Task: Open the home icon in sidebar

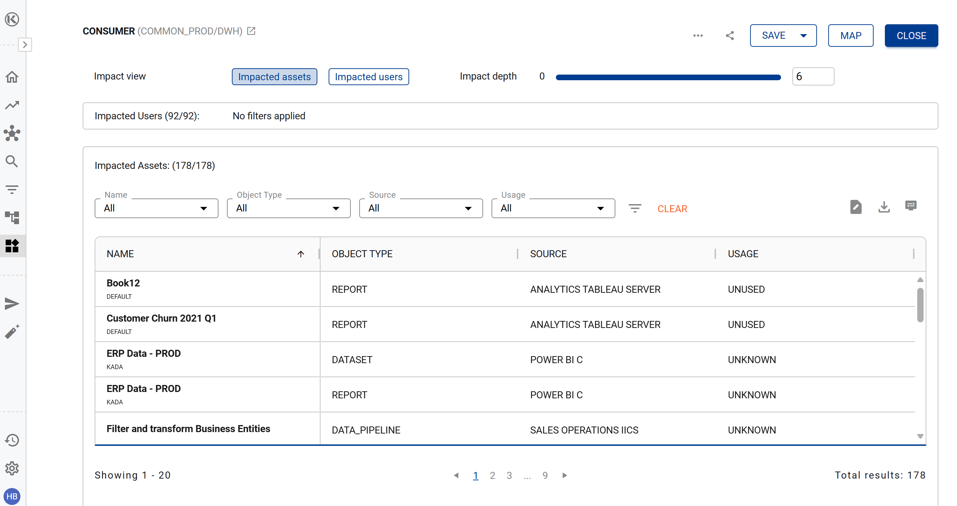Action: [12, 77]
